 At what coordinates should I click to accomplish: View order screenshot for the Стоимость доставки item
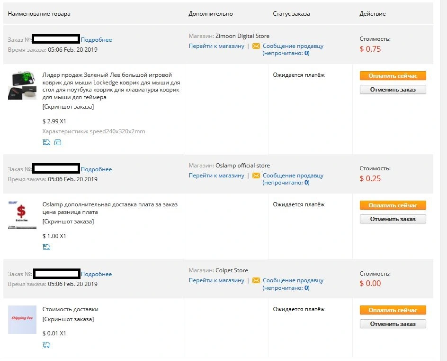[x=68, y=319]
